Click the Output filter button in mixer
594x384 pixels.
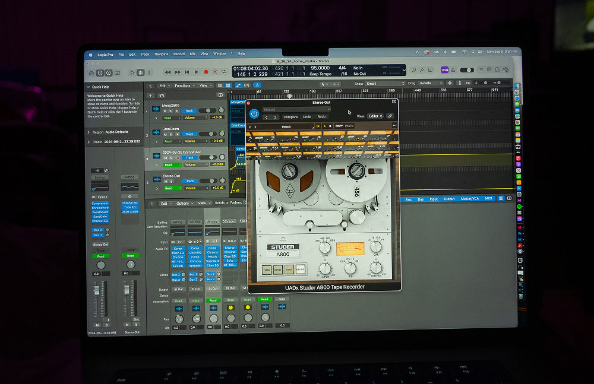pos(449,199)
